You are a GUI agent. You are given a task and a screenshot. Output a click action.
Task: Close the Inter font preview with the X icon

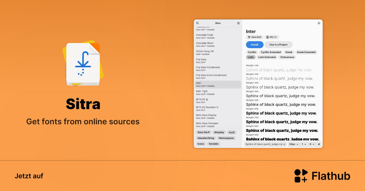[x=319, y=23]
